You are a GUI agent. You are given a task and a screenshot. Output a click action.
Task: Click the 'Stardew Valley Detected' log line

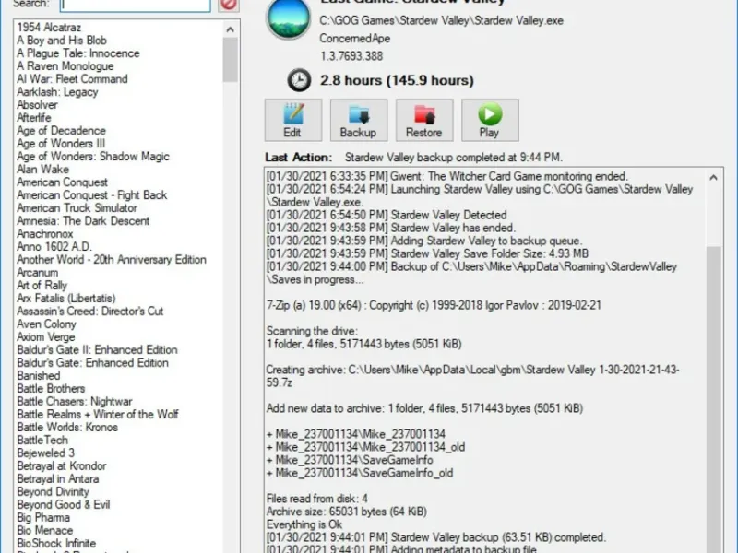coord(387,215)
